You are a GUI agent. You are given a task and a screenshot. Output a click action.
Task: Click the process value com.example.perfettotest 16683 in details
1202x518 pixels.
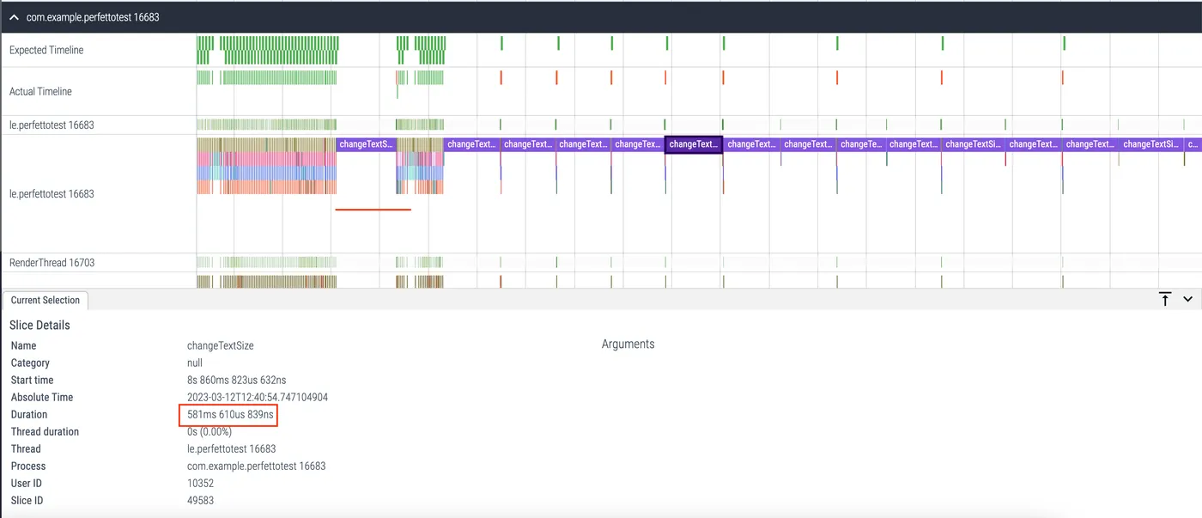(x=256, y=466)
